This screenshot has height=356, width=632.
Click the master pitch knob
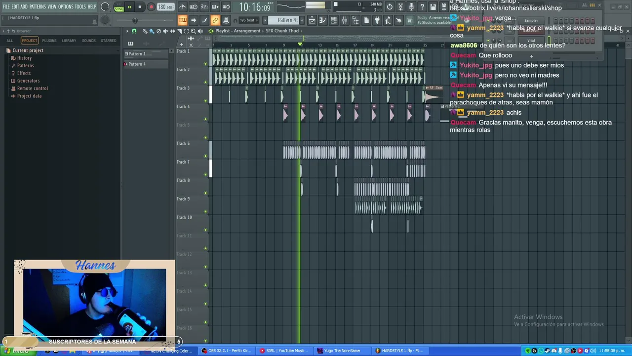point(105,20)
